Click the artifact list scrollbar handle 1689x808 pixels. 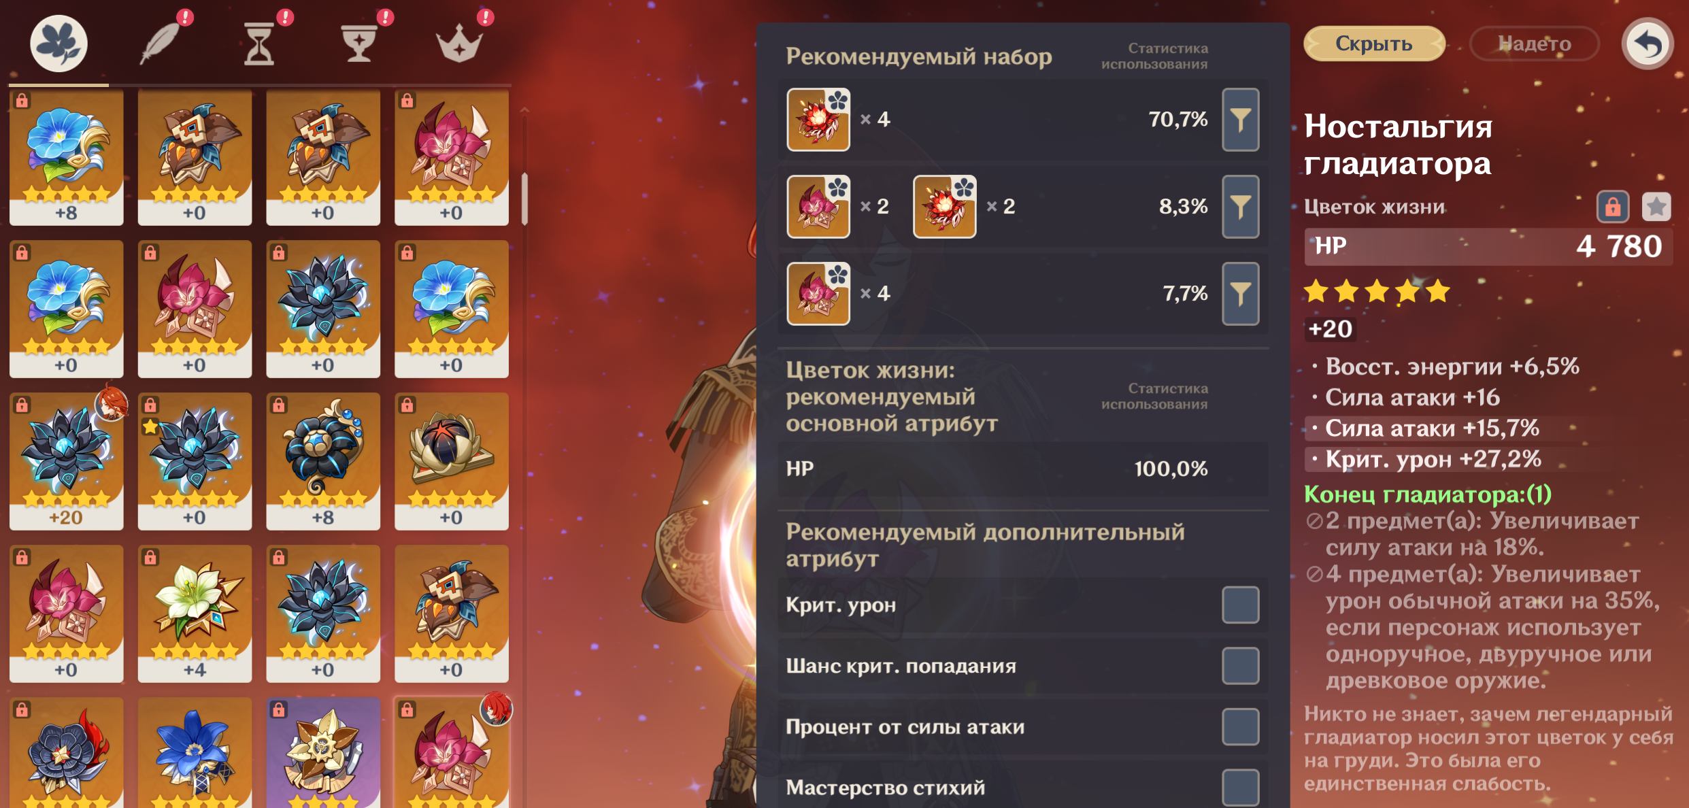click(x=524, y=199)
